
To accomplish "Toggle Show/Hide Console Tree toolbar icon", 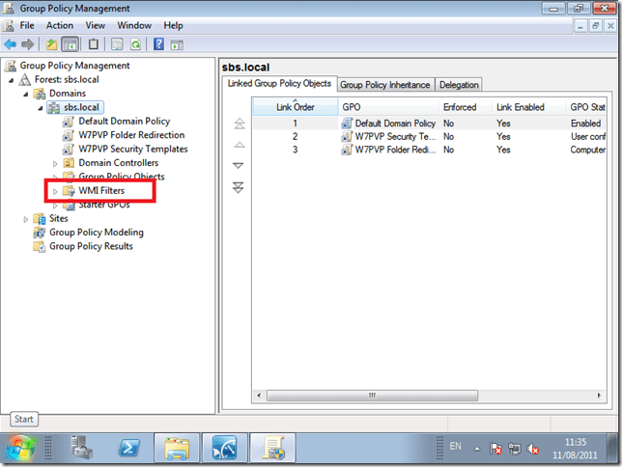I will [x=70, y=44].
